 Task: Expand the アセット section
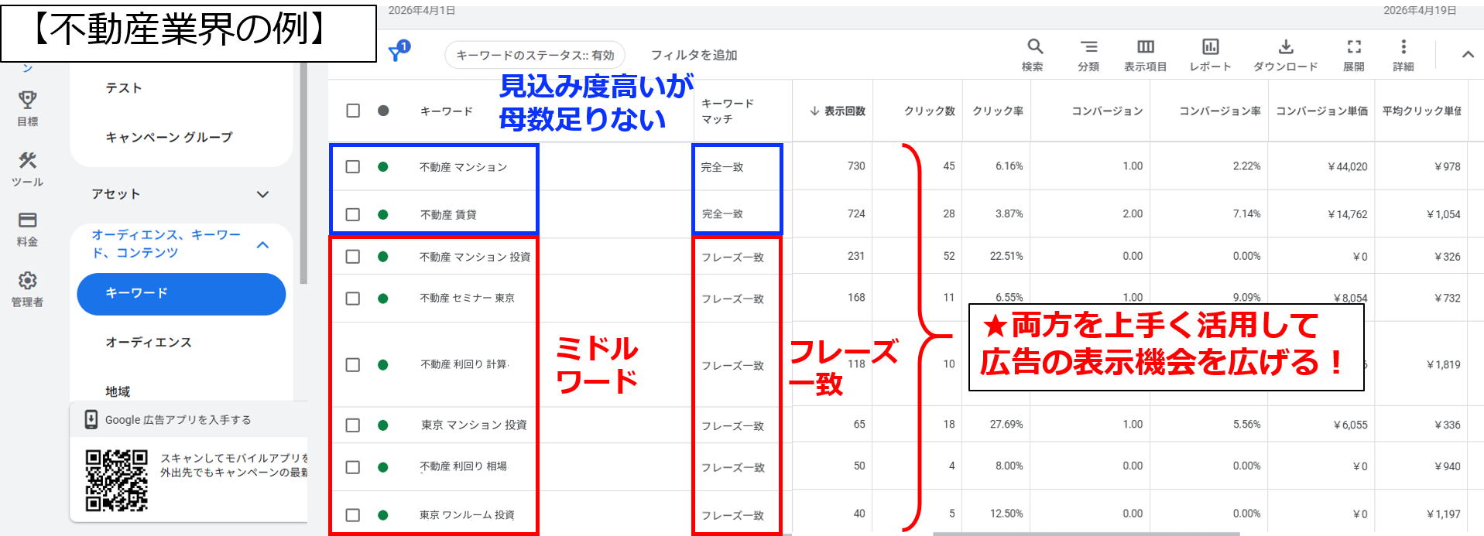pyautogui.click(x=262, y=194)
